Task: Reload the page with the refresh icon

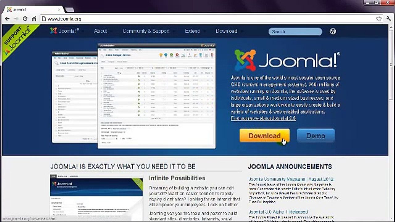Action: 25,19
